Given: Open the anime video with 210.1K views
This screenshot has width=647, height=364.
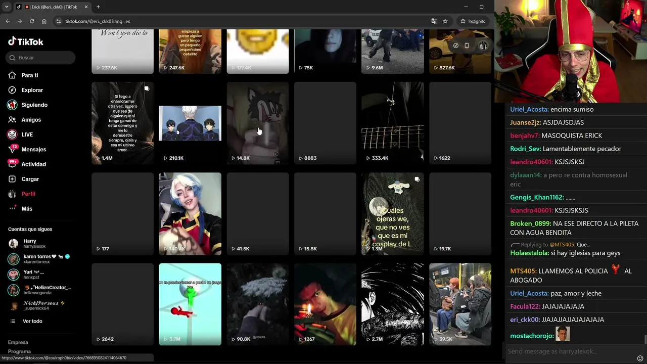Looking at the screenshot, I should [190, 123].
